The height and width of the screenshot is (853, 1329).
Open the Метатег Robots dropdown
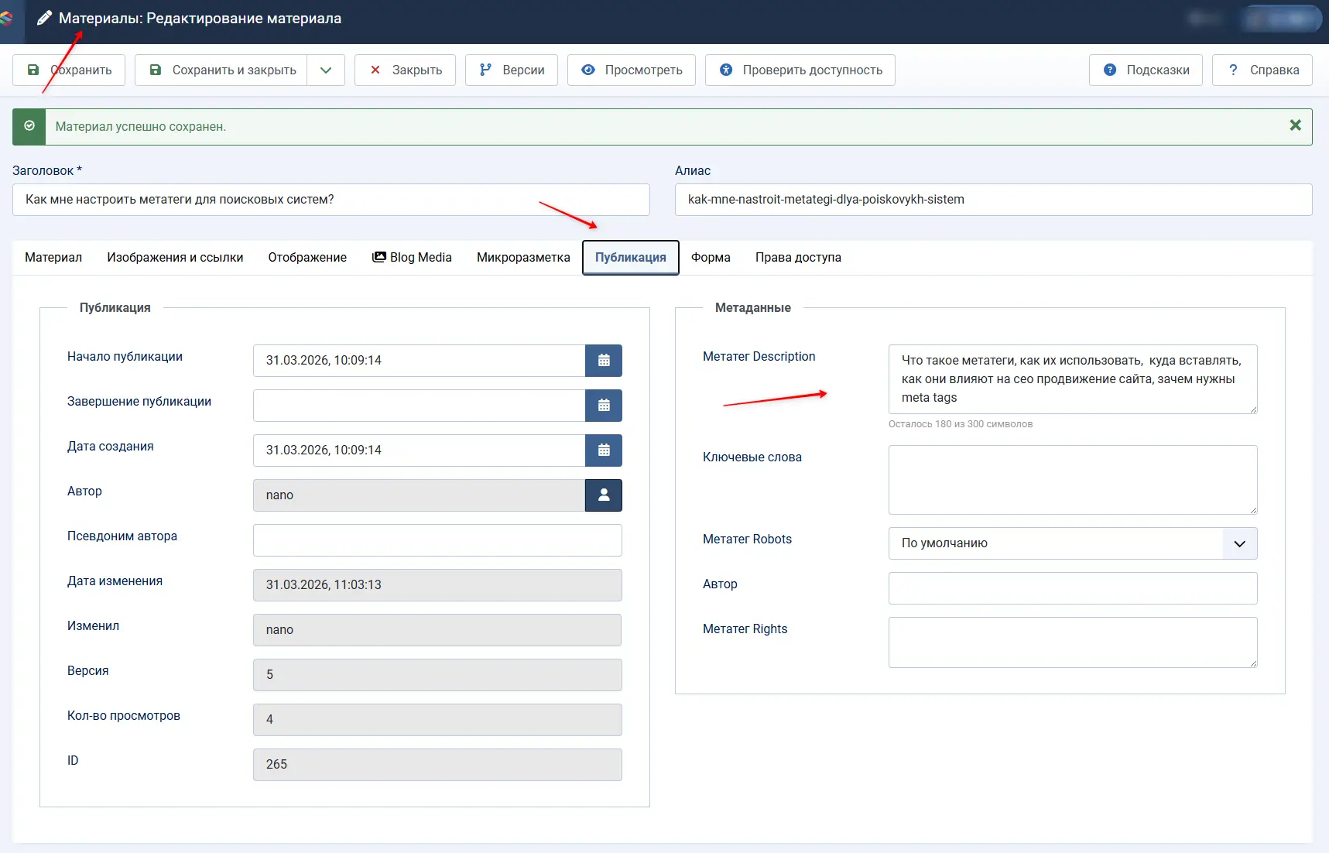tap(1072, 543)
